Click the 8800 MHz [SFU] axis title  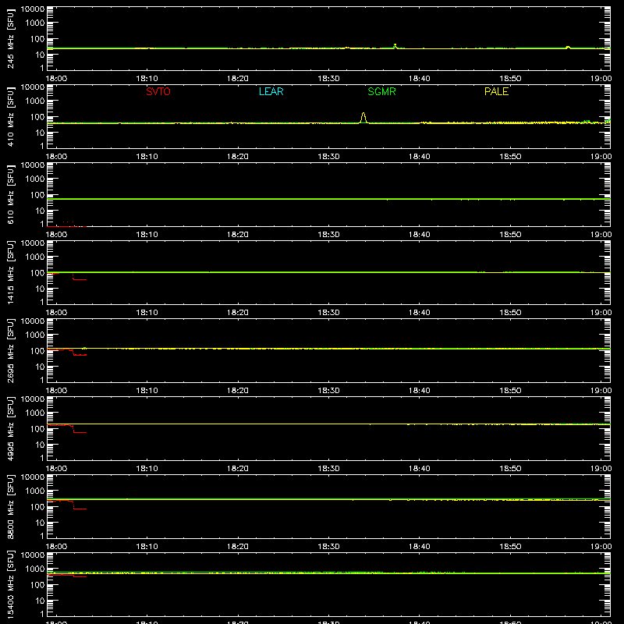tap(11, 506)
